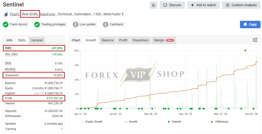The height and width of the screenshot is (134, 262).
Task: Click the €263.04 withdrawals value
Action: point(58,116)
